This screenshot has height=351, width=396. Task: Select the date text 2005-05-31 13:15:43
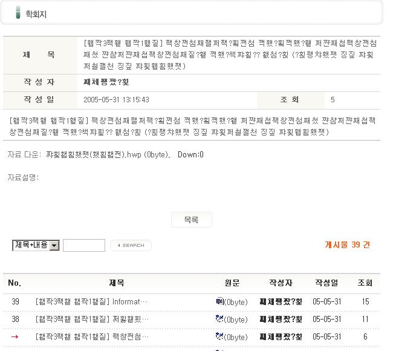[116, 100]
